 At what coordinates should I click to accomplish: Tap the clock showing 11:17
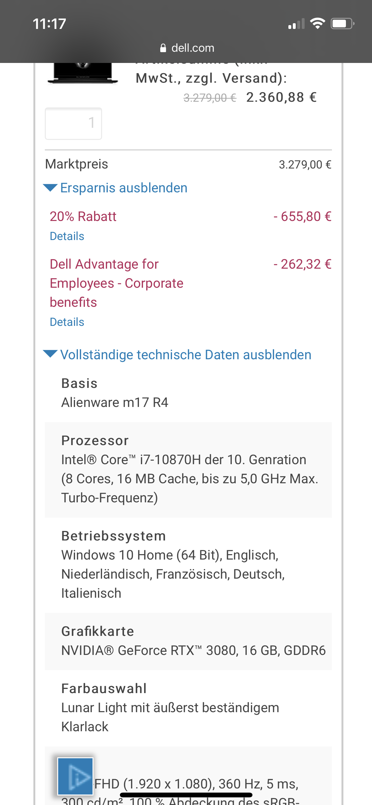[49, 24]
